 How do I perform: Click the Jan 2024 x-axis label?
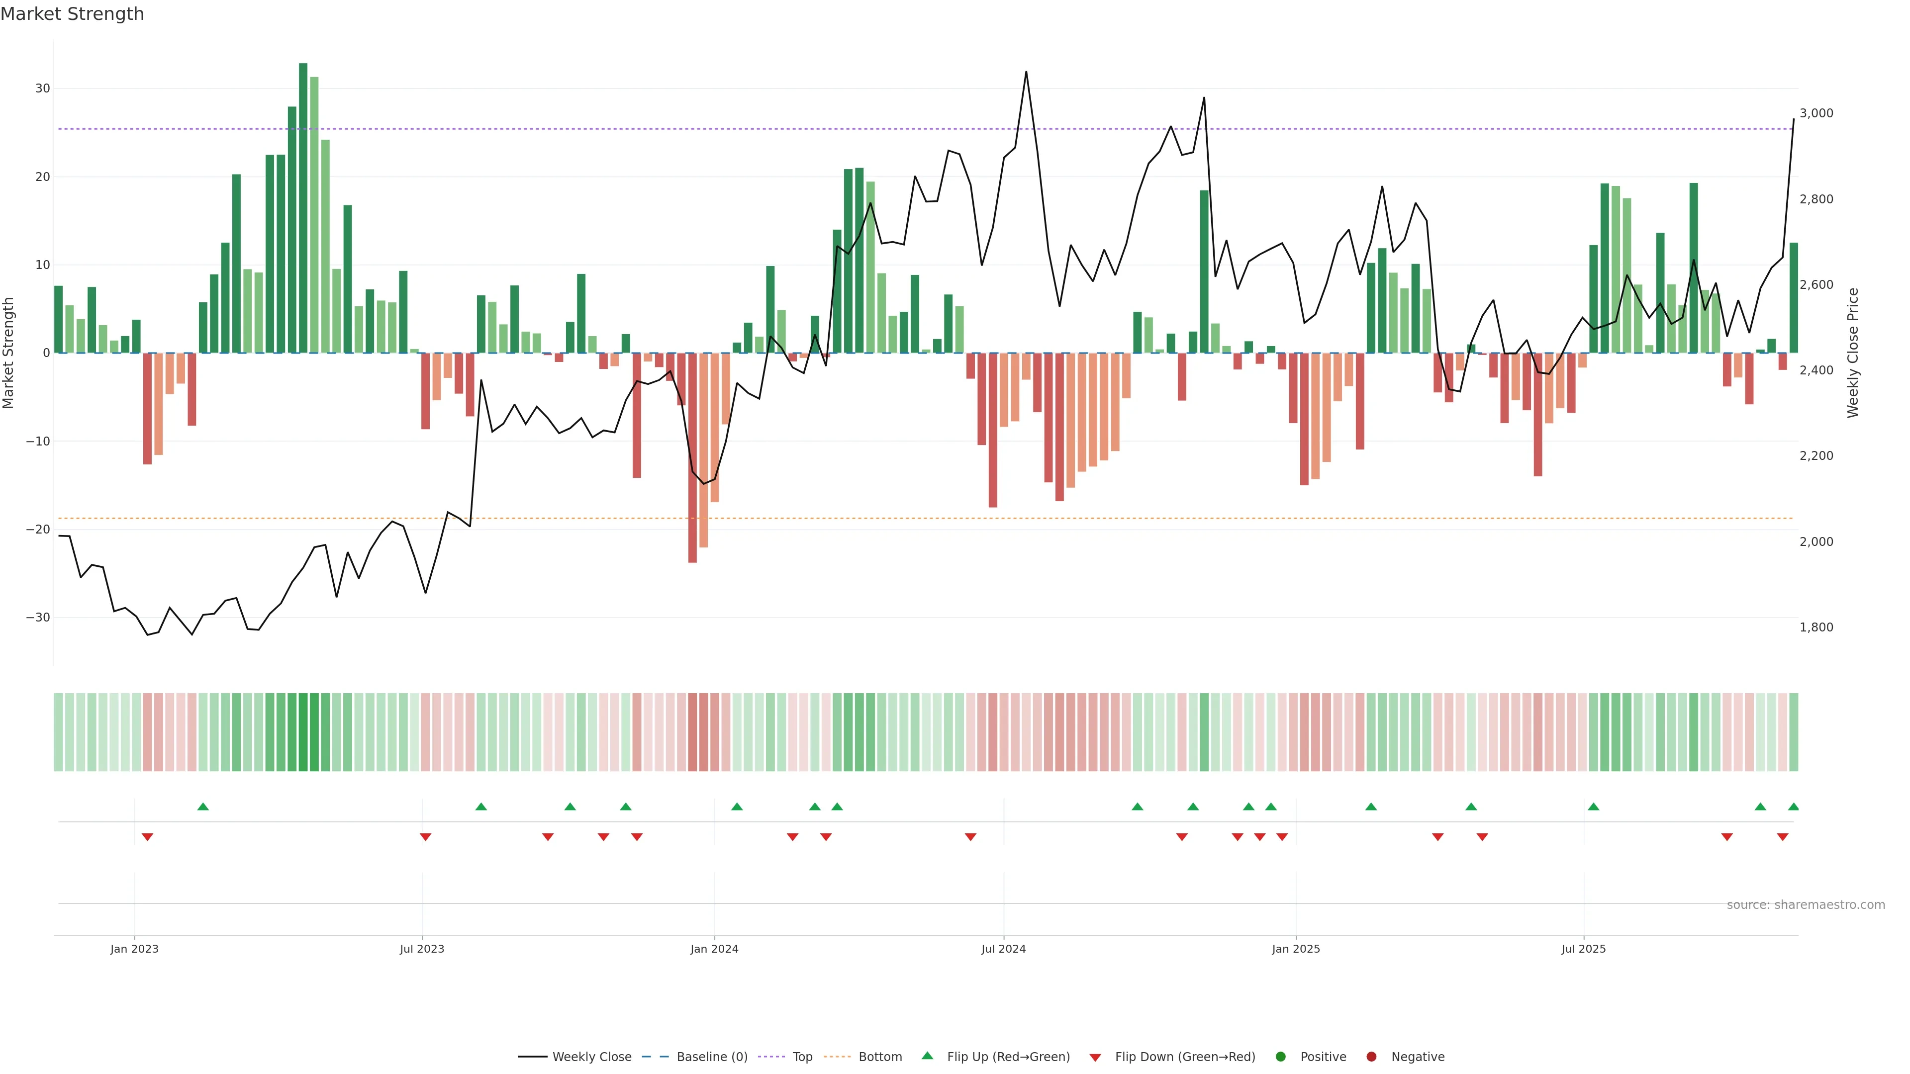[x=714, y=949]
